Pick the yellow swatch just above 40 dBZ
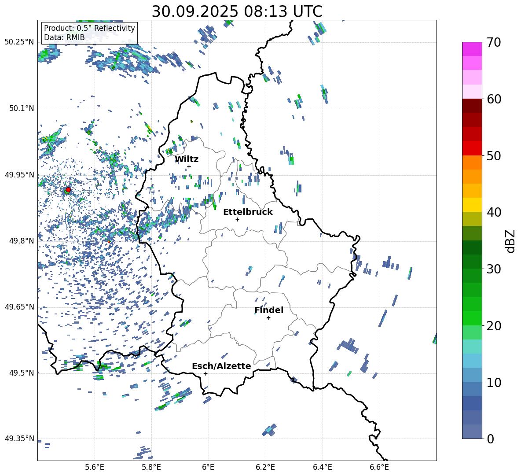 472,205
